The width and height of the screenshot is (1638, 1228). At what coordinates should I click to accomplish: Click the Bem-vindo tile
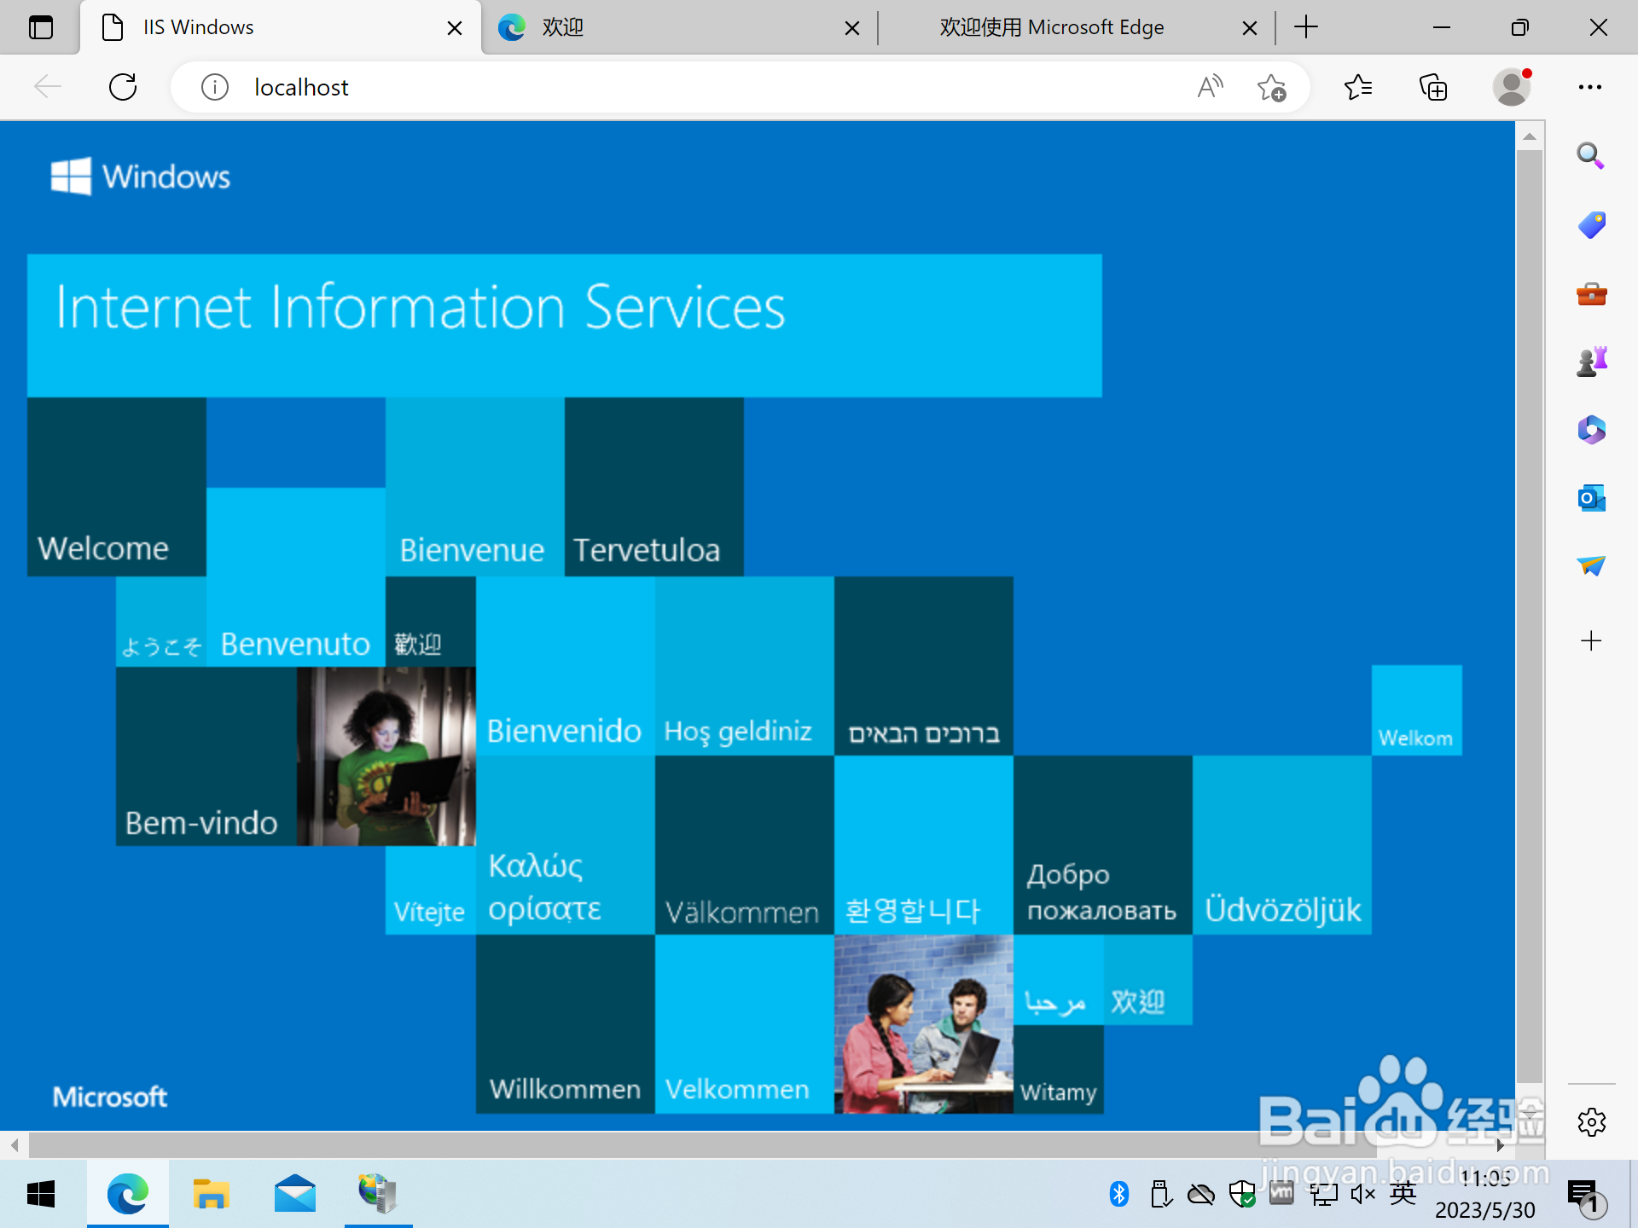click(206, 756)
